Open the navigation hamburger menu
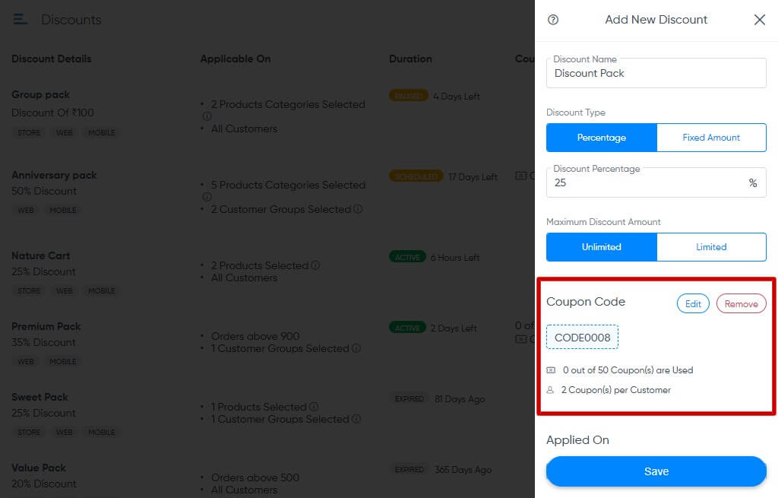The image size is (778, 498). [20, 19]
